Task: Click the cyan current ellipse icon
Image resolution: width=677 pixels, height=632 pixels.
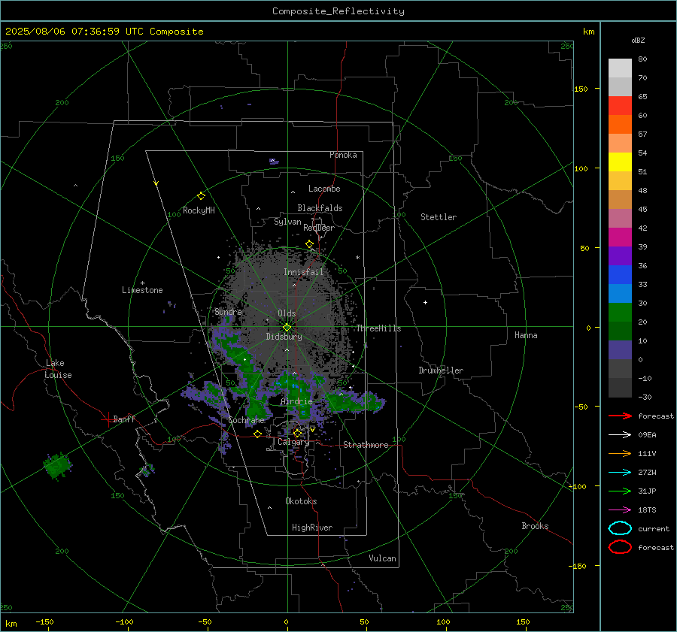Action: (620, 528)
